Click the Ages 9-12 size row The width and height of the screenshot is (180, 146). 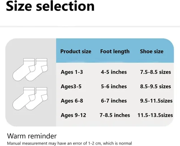[x=115, y=115]
